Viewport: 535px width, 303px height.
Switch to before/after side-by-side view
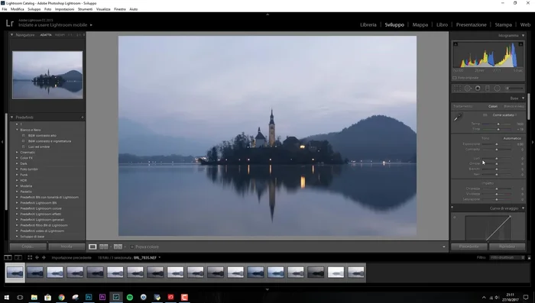point(104,247)
